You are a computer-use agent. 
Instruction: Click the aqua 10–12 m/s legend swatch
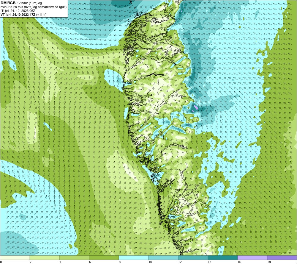[163, 257]
